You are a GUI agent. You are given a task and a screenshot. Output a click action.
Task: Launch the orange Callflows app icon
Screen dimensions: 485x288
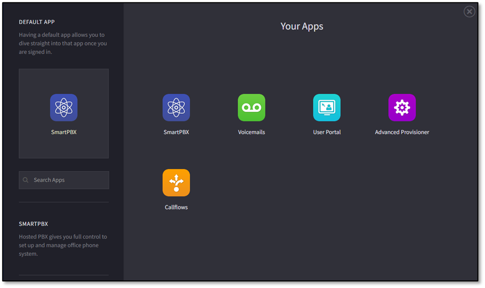tap(176, 182)
